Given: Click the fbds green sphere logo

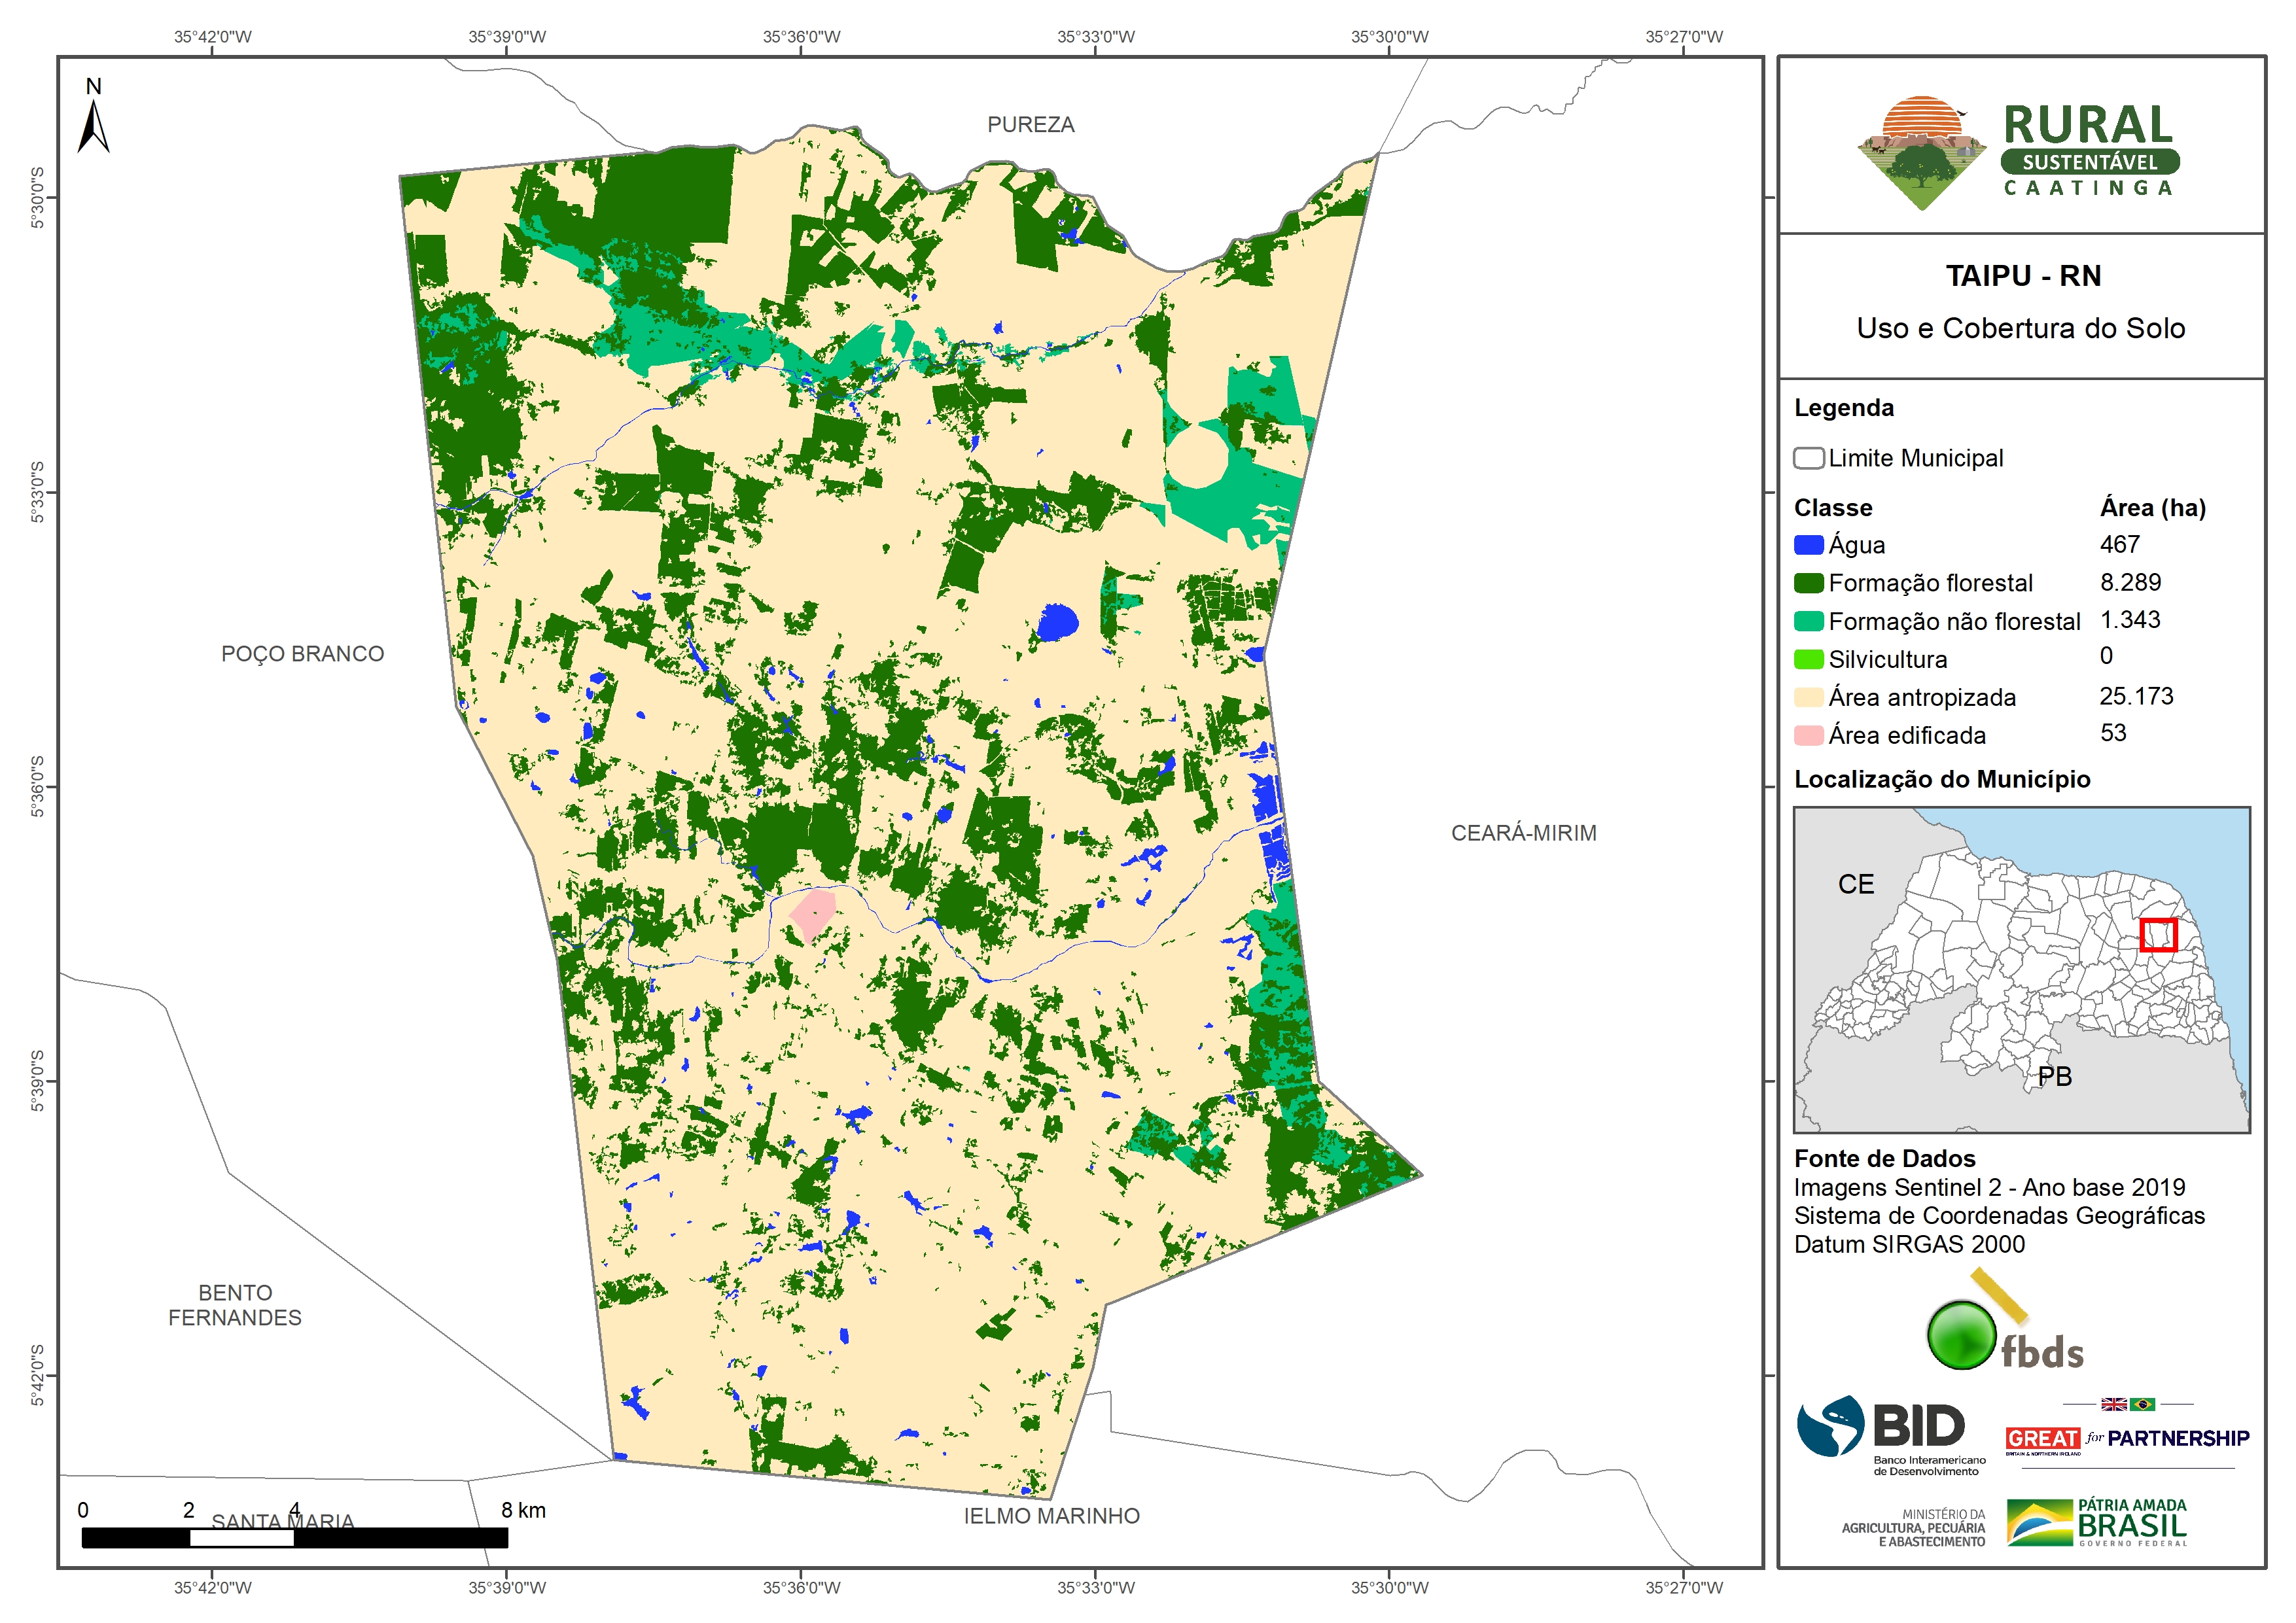Looking at the screenshot, I should tap(1962, 1335).
